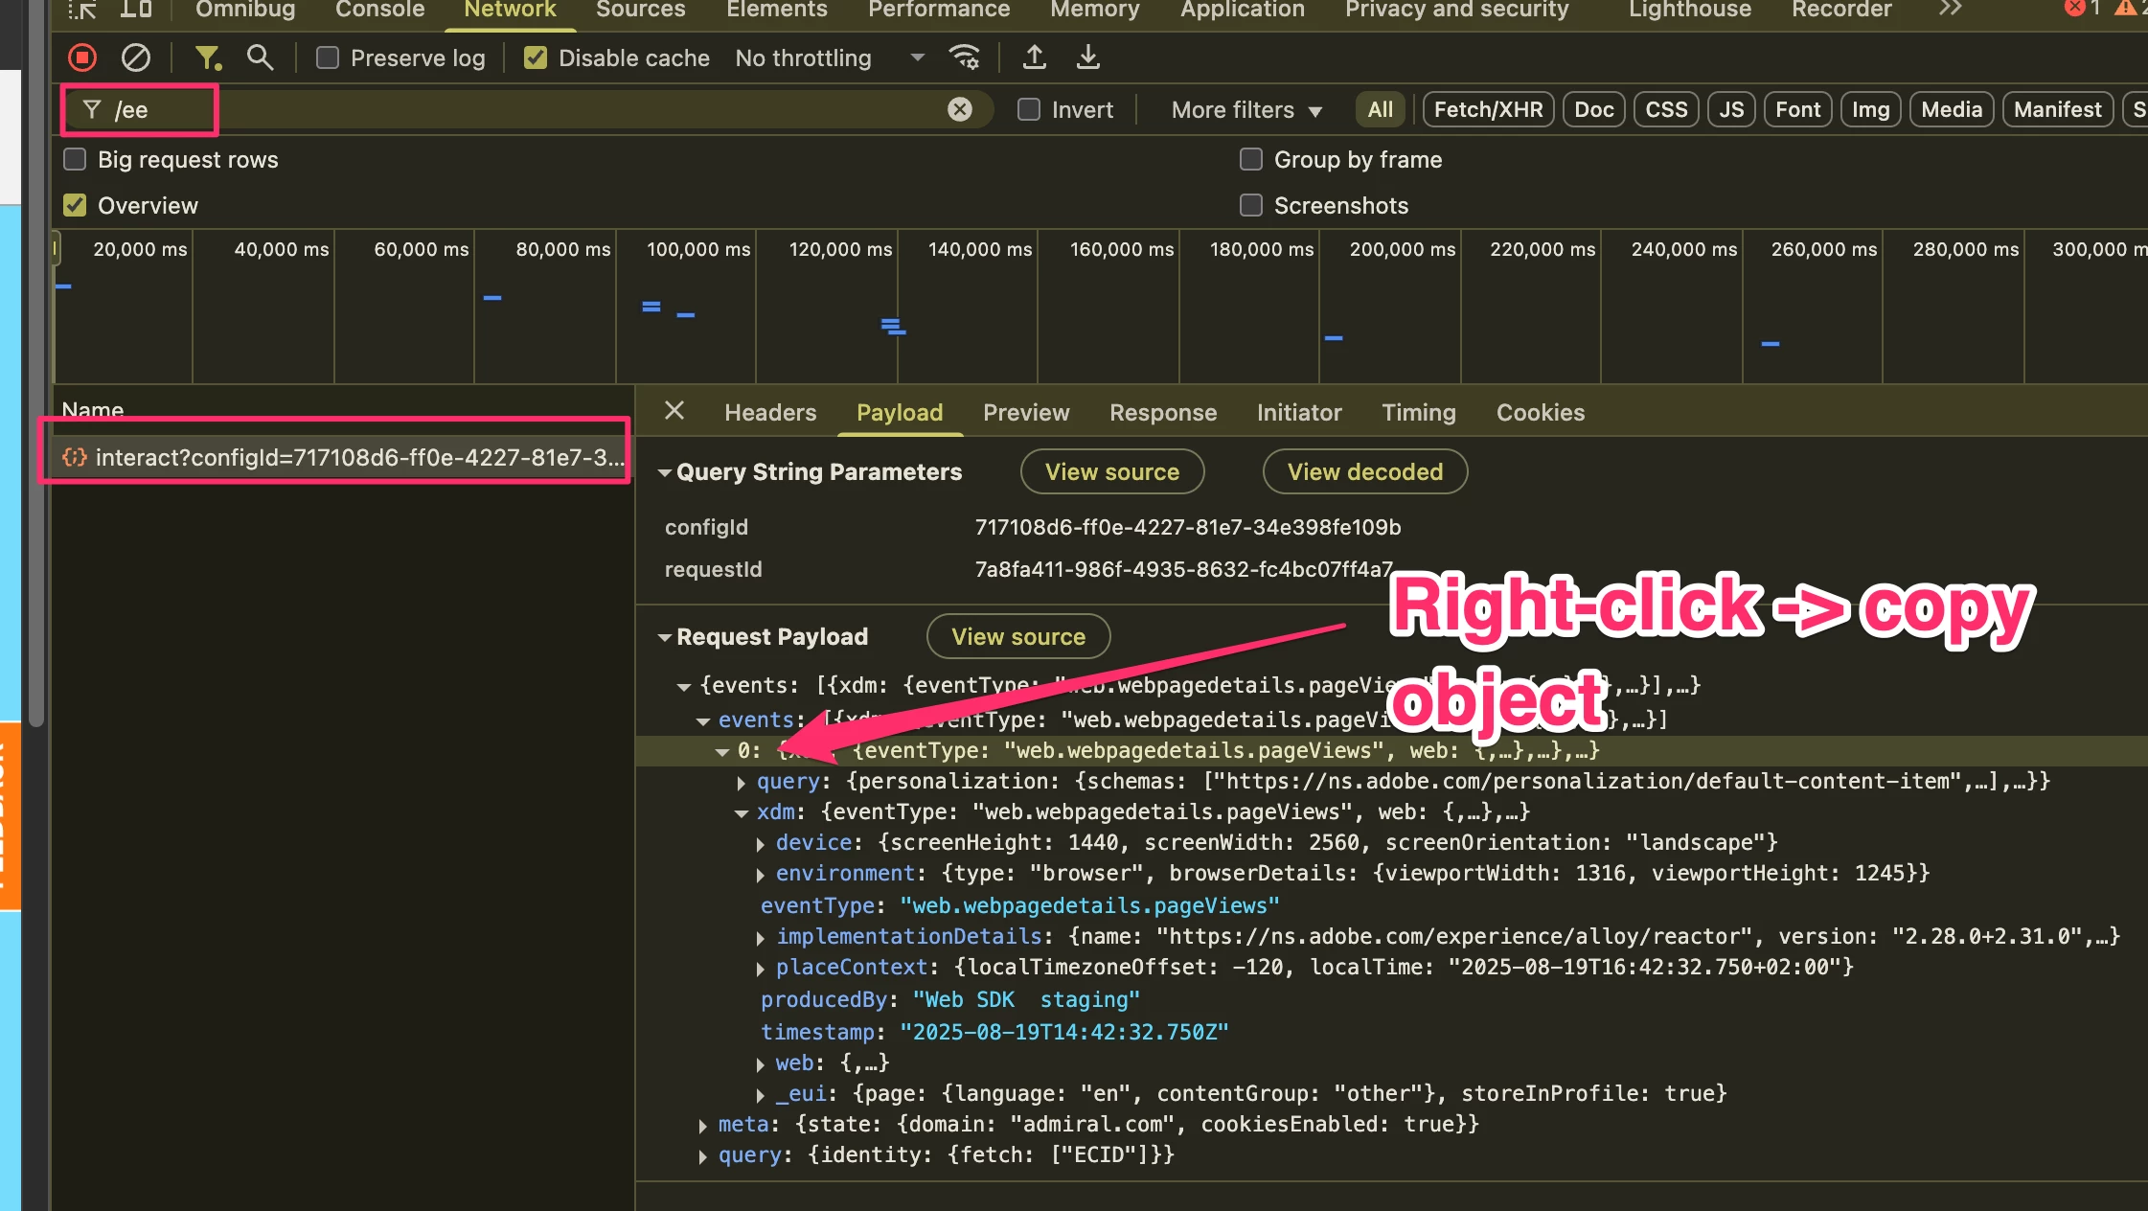Click the stop recording network log icon
Image resolution: width=2148 pixels, height=1211 pixels.
coord(82,57)
